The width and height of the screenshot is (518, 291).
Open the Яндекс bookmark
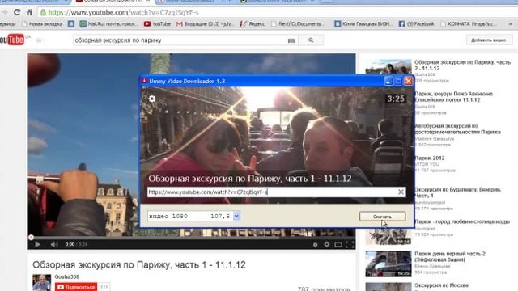click(253, 23)
